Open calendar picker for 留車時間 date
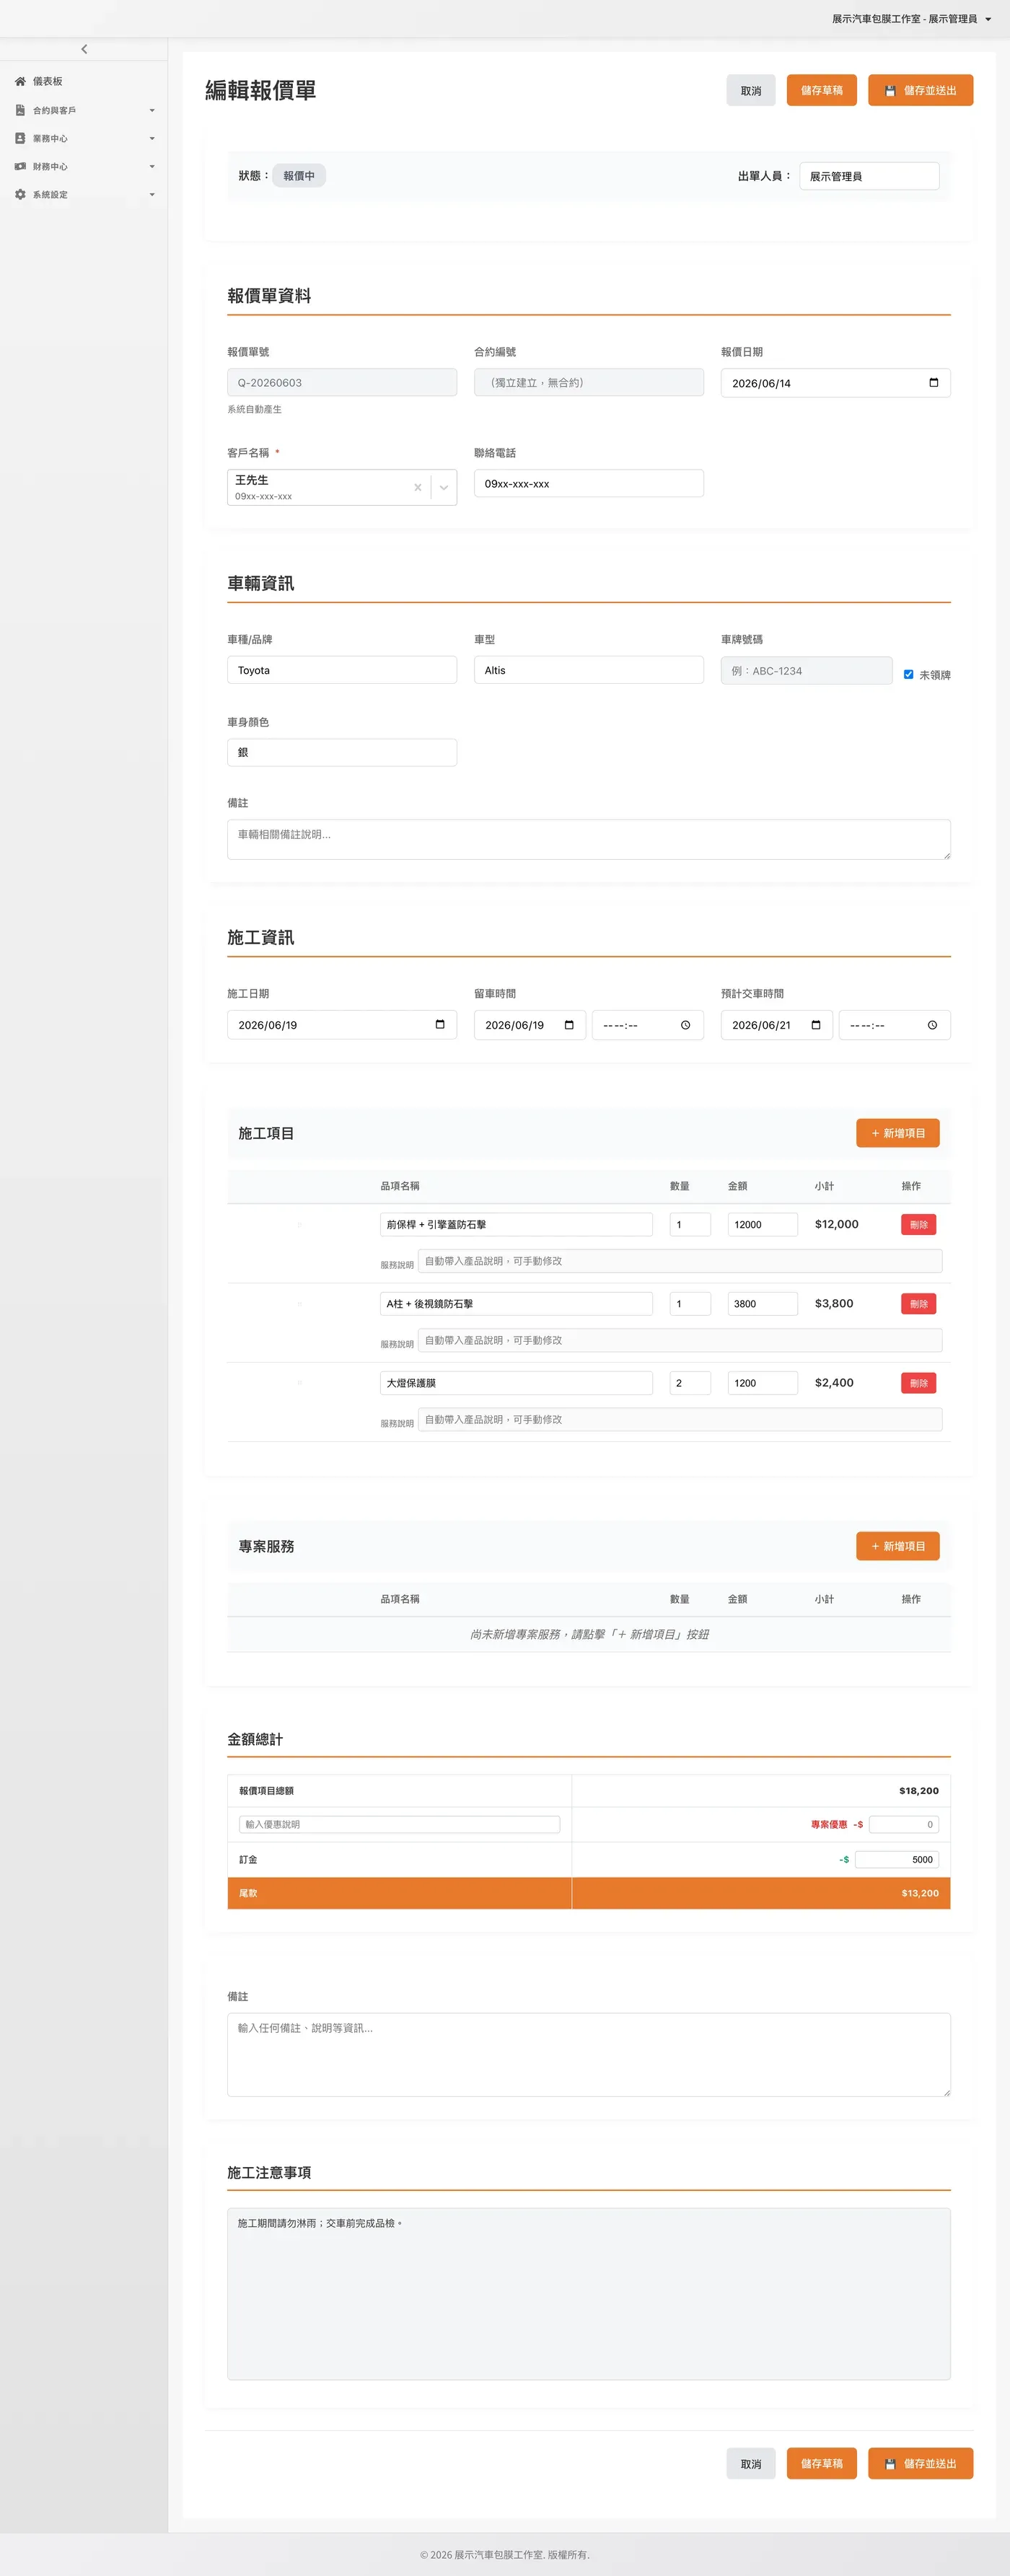 tap(569, 1024)
